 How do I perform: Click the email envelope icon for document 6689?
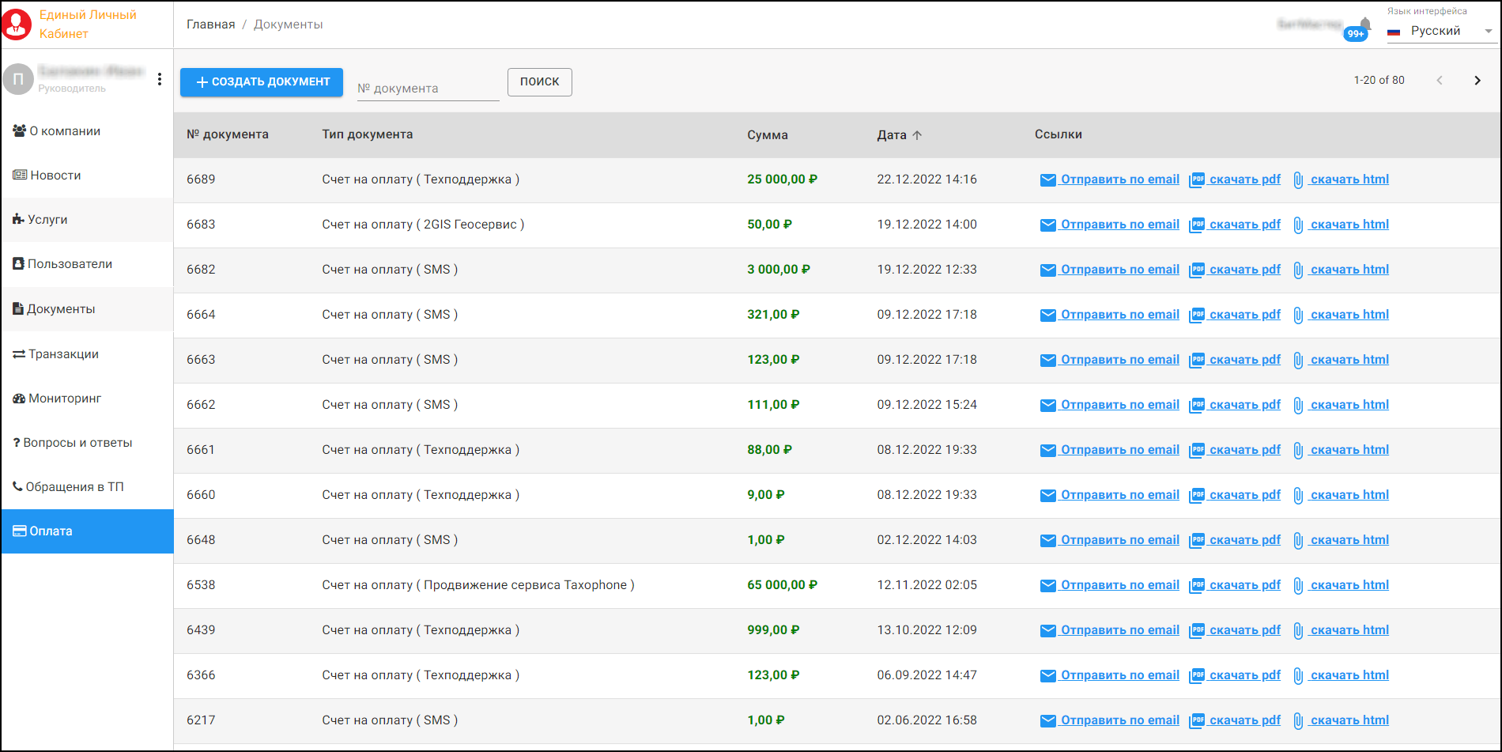1047,180
